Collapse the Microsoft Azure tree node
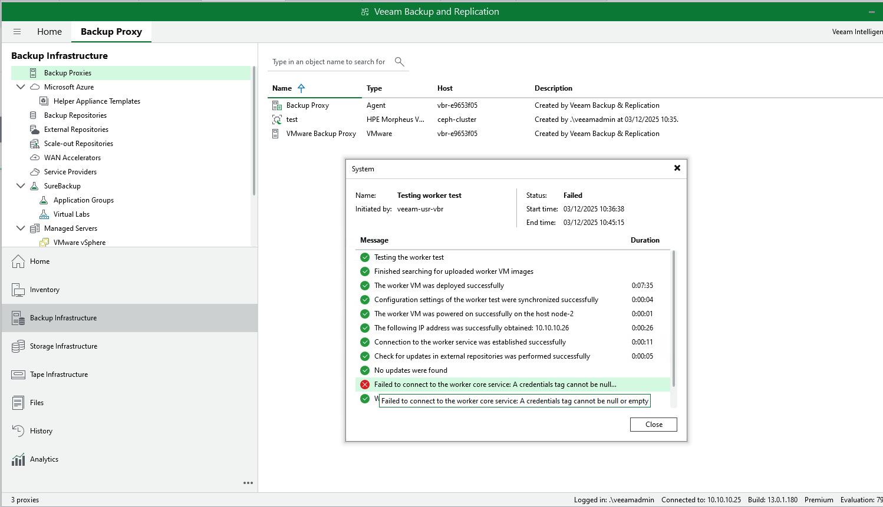This screenshot has width=883, height=507. [x=21, y=87]
